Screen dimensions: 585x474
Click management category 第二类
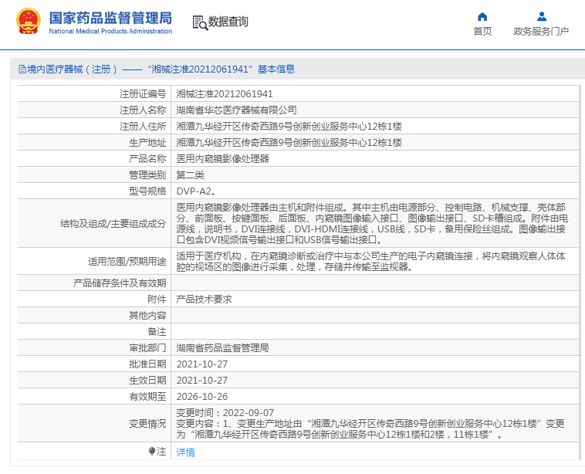pos(190,175)
